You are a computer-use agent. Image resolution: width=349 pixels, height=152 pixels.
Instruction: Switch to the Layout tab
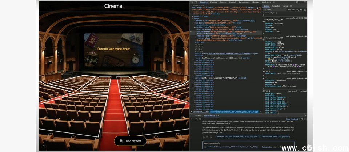285,6
